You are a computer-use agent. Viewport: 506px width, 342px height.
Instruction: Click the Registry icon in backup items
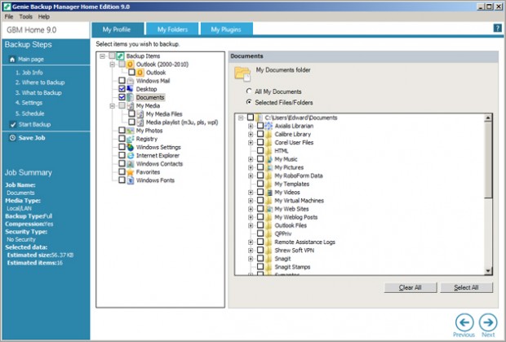130,139
